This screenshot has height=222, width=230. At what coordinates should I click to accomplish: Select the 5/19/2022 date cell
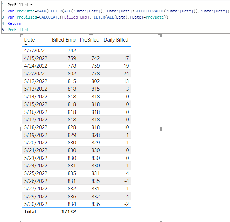coord(36,135)
